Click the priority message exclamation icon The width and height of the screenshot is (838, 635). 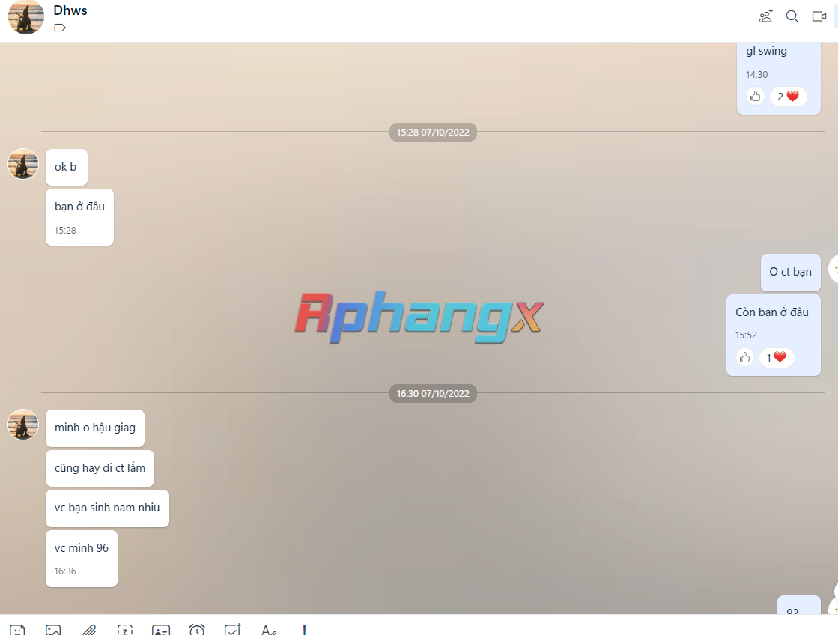304,631
